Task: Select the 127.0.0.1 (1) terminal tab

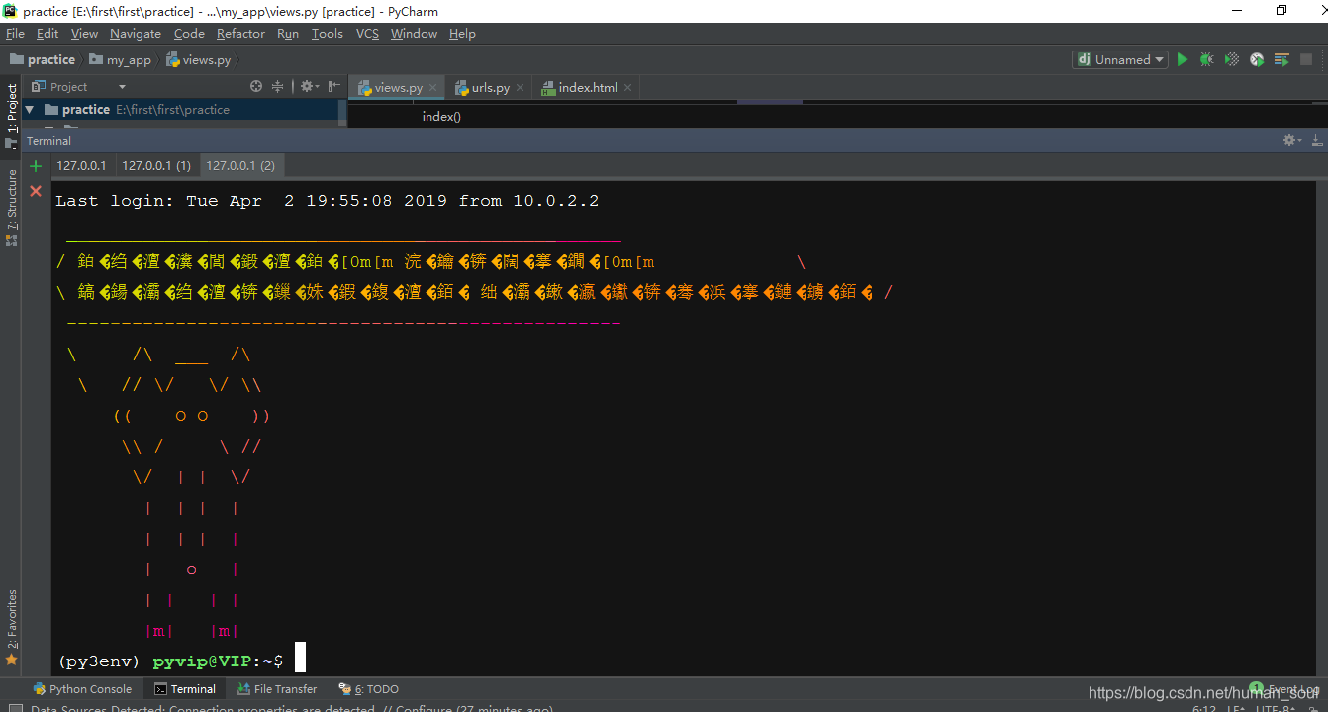Action: pos(156,165)
